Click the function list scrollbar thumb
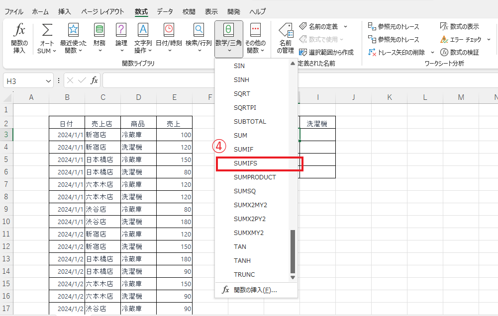Viewport: 498px width, 316px height. (x=293, y=251)
